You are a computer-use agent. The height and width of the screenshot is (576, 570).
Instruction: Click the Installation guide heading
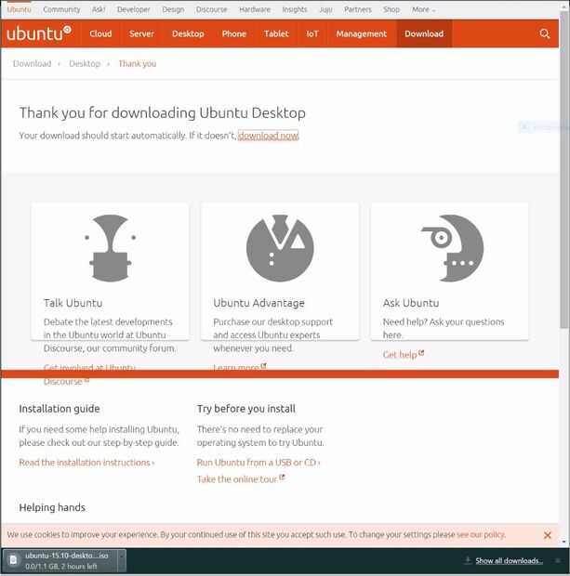point(60,409)
